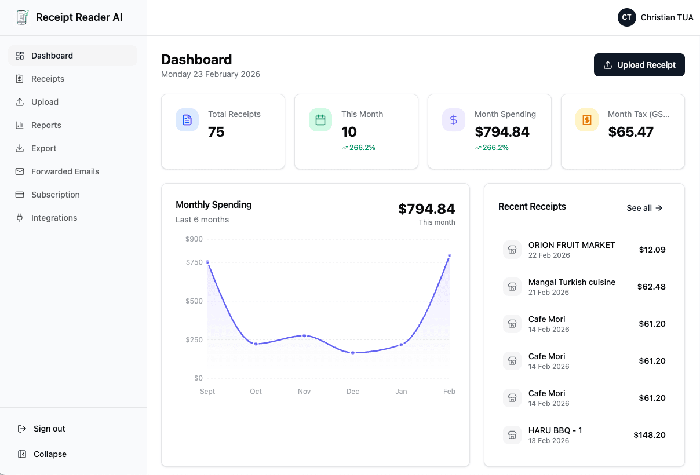The height and width of the screenshot is (475, 700).
Task: Click the Christian TUA avatar
Action: pyautogui.click(x=626, y=17)
